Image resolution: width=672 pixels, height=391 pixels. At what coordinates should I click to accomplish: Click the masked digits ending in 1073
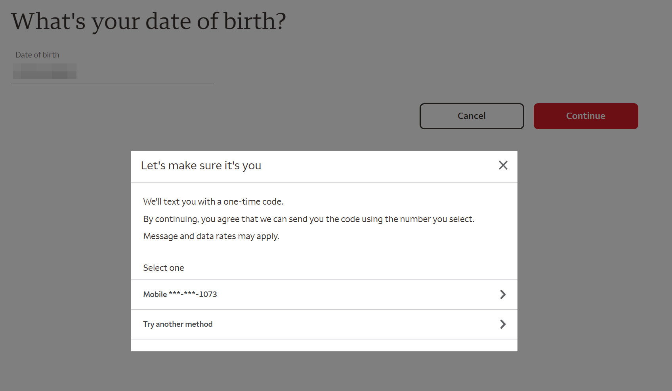point(193,294)
